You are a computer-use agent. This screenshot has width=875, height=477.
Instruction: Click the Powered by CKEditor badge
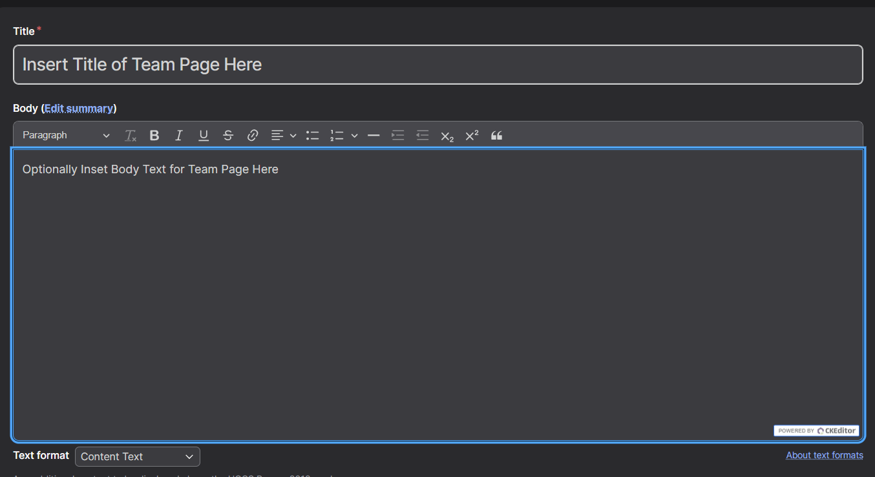(817, 430)
